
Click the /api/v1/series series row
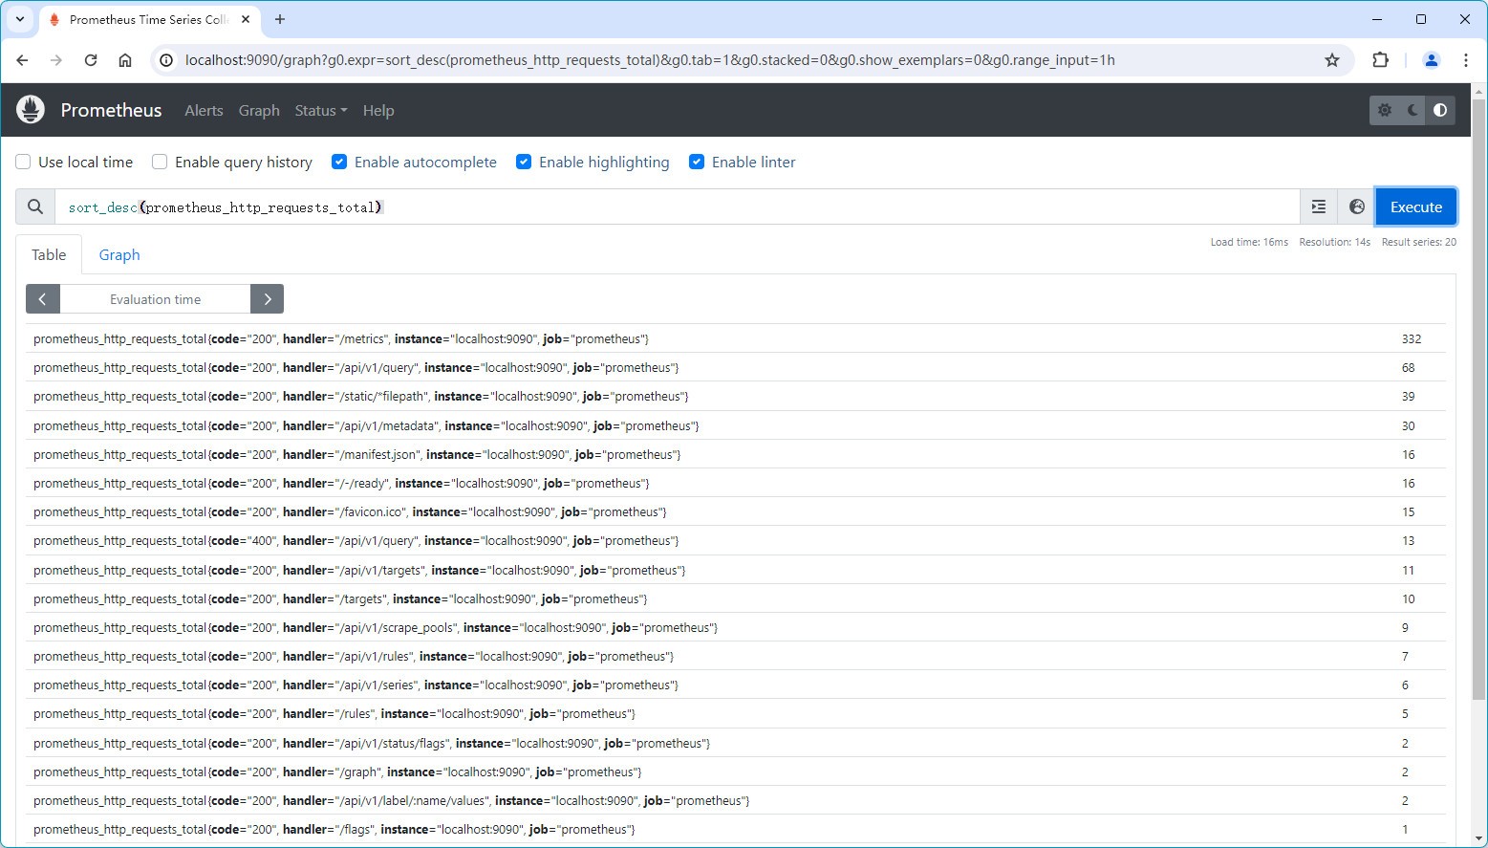[x=735, y=685]
